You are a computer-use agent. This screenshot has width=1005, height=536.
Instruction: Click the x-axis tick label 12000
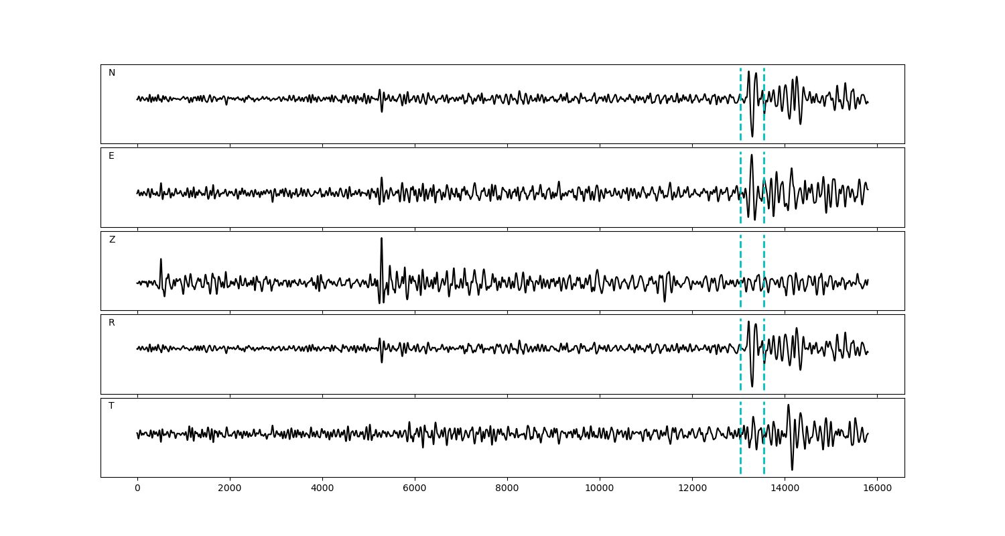[x=692, y=488]
